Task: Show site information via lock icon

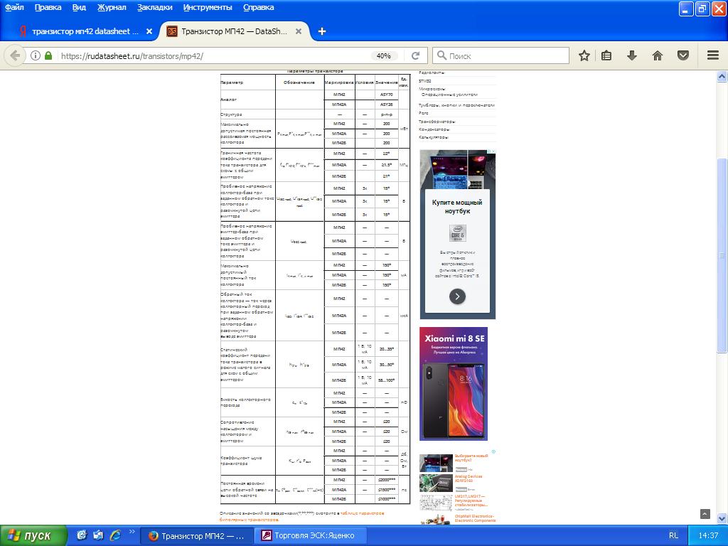Action: pos(48,55)
